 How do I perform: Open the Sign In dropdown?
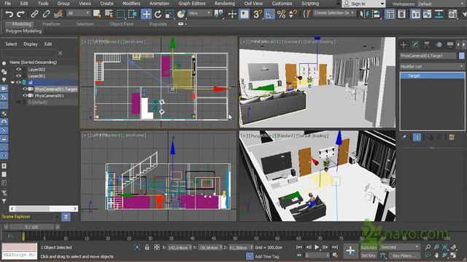363,4
